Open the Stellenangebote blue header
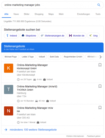105x138 pixels. pos(52,47)
